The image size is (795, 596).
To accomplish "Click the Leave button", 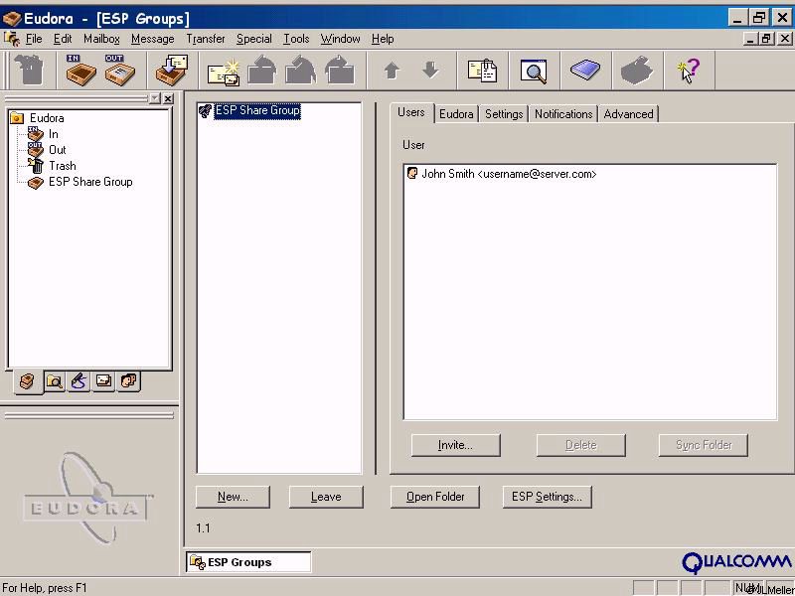I will (x=326, y=497).
